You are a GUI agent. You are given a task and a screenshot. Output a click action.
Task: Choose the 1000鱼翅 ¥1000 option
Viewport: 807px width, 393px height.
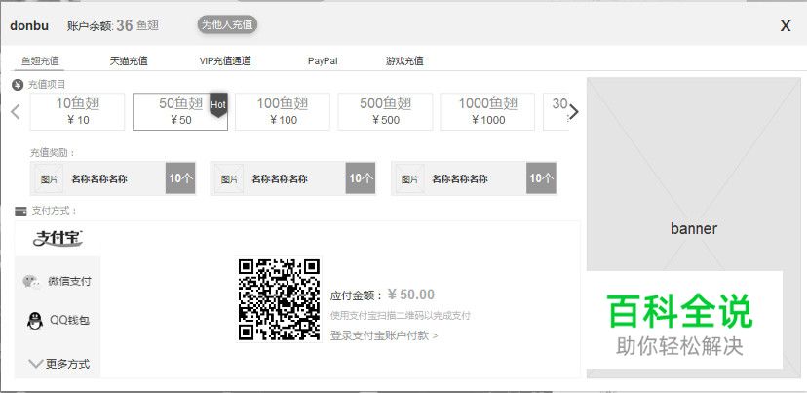click(487, 112)
